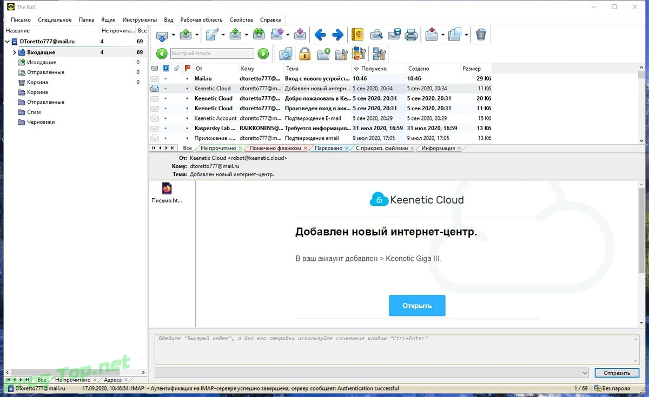
Task: Click the send queued mail envelope icon
Action: [186, 35]
